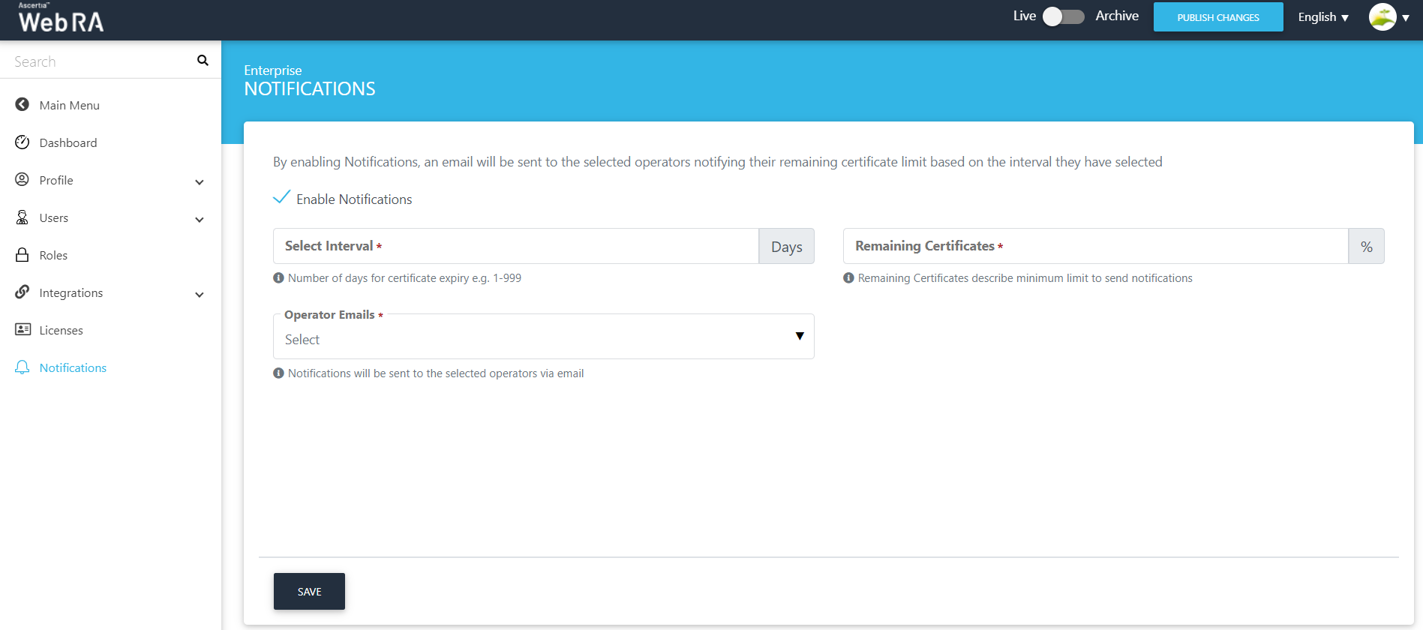Click the Publish Changes button
This screenshot has height=630, width=1423.
[1218, 17]
